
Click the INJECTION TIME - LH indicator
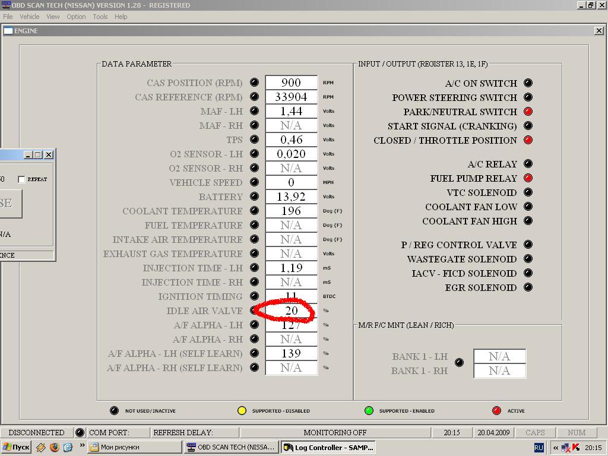tap(254, 268)
